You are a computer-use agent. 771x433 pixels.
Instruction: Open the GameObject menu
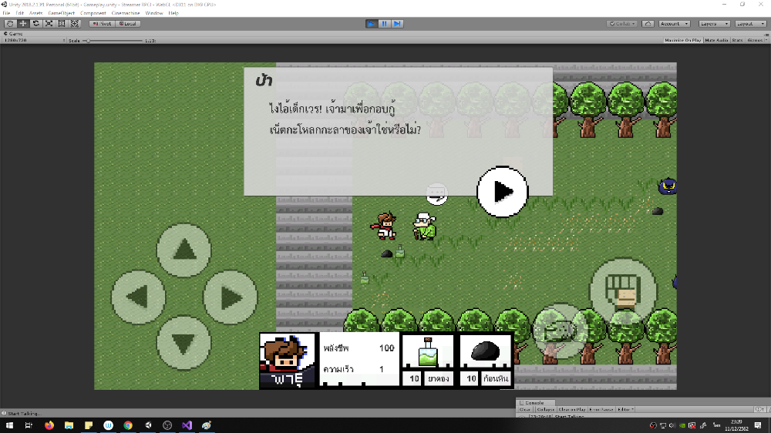pyautogui.click(x=61, y=13)
